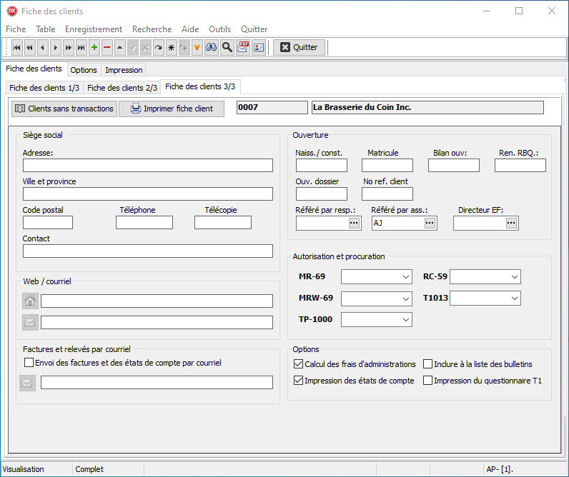
Task: Open the Outils menu
Action: (x=220, y=29)
